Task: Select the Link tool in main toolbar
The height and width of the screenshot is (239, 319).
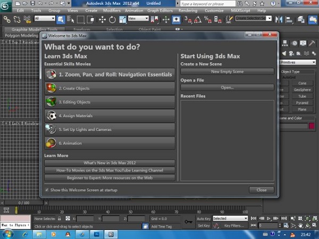Action: pyautogui.click(x=7, y=20)
